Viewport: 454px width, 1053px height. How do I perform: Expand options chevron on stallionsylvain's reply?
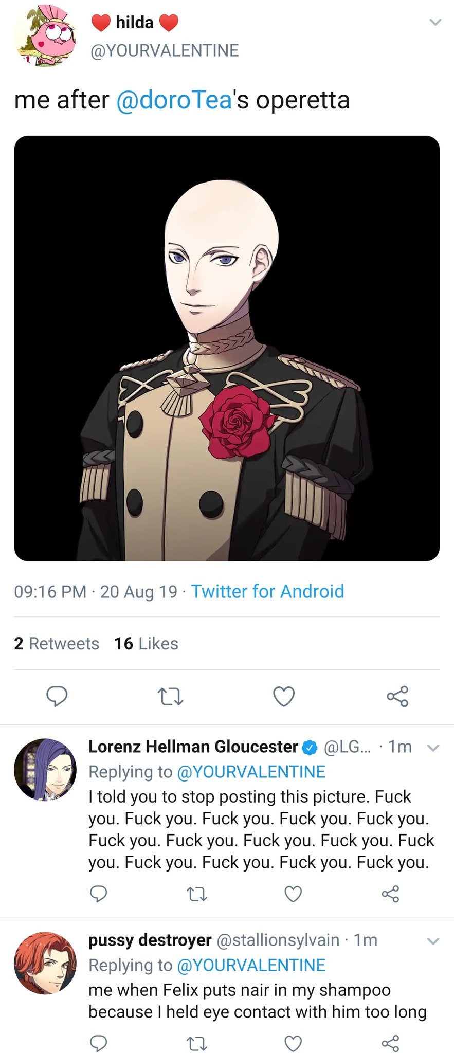click(433, 941)
